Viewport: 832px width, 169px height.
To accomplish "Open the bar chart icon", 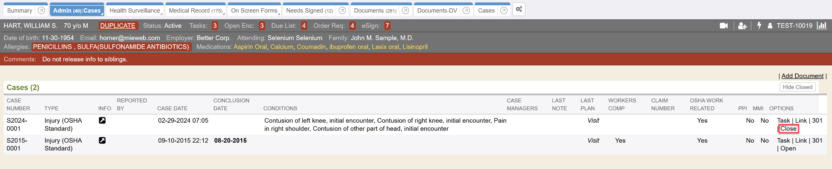I will tap(822, 26).
